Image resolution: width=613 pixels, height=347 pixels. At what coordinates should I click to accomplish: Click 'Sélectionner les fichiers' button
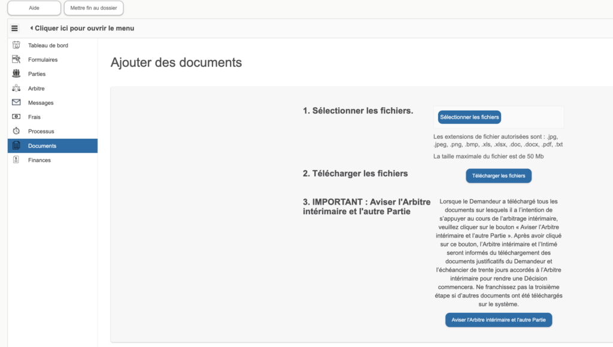[x=469, y=117]
